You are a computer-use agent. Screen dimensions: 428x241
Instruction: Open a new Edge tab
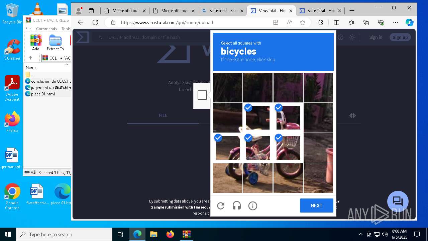point(352,11)
